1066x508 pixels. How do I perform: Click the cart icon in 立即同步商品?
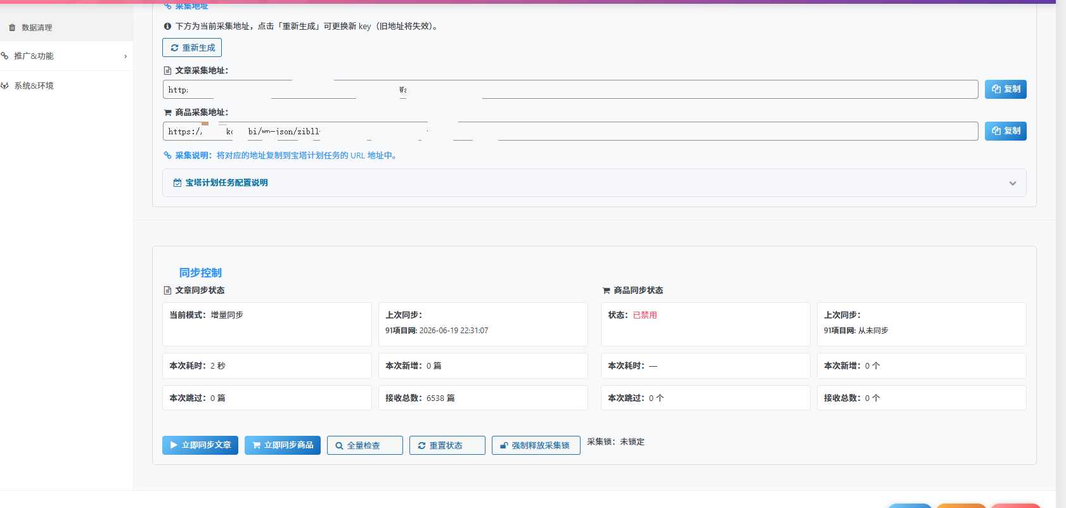(256, 445)
